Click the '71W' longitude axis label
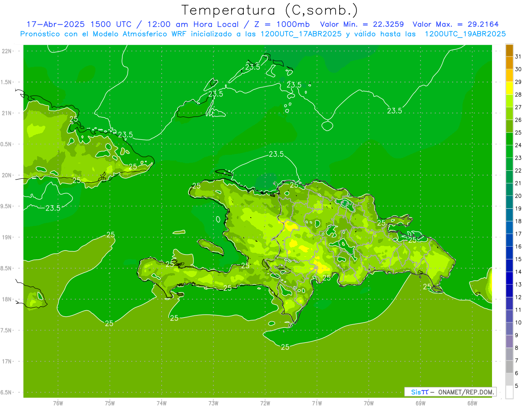 pyautogui.click(x=317, y=403)
